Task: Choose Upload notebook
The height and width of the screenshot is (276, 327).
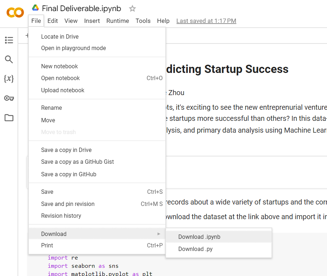Action: coord(63,90)
